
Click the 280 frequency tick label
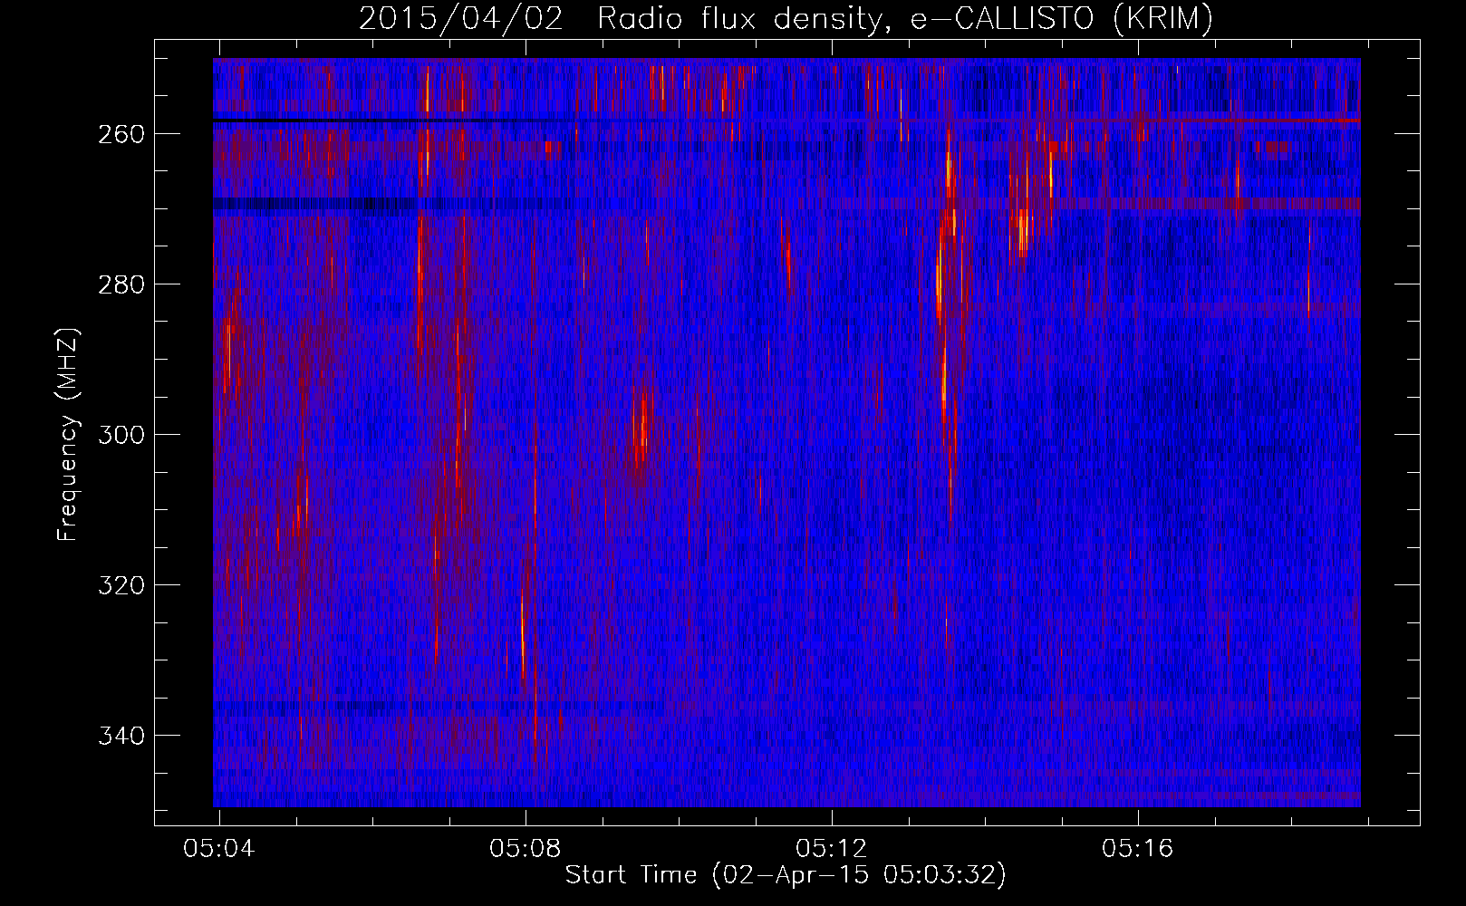click(121, 284)
